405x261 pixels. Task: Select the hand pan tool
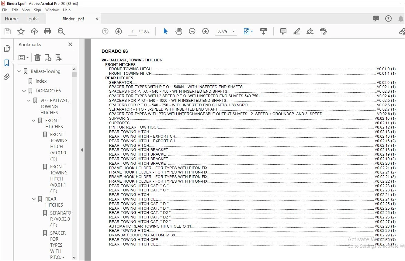pyautogui.click(x=179, y=31)
